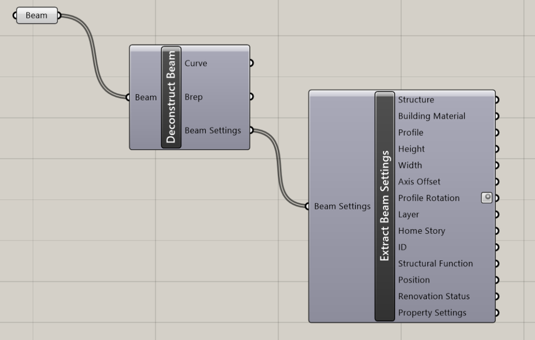Click the output grip next to Structure
The width and height of the screenshot is (535, 340).
[x=497, y=100]
